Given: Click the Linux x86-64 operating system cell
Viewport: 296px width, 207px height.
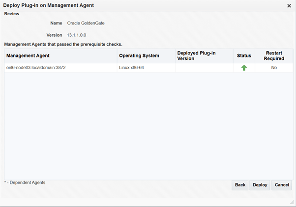Looking at the screenshot, I should (131, 68).
